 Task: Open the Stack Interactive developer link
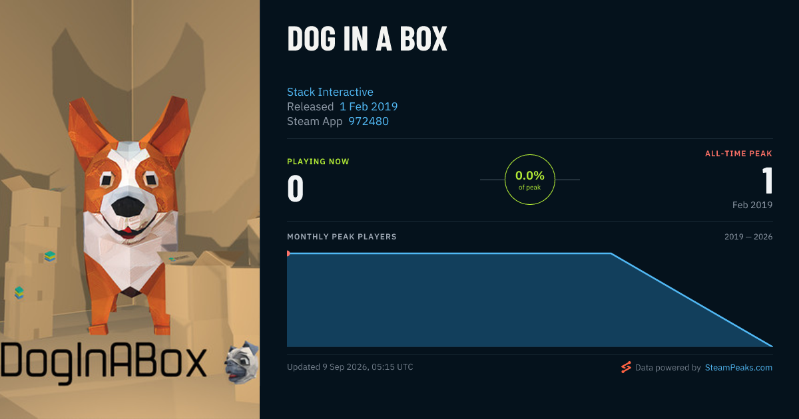(330, 92)
